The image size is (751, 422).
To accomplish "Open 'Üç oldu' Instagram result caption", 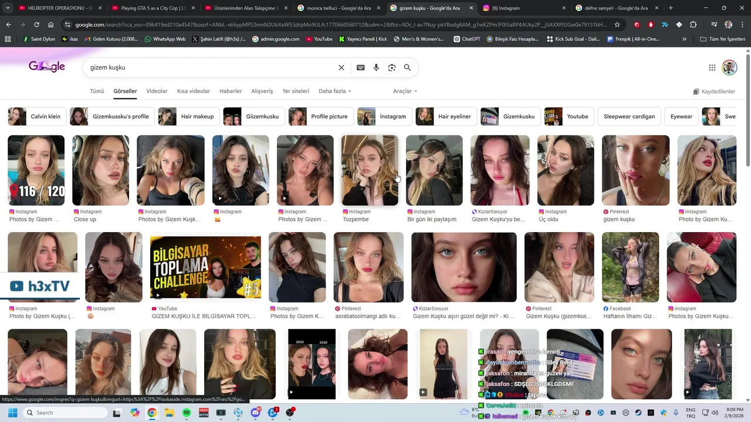I will 549,219.
